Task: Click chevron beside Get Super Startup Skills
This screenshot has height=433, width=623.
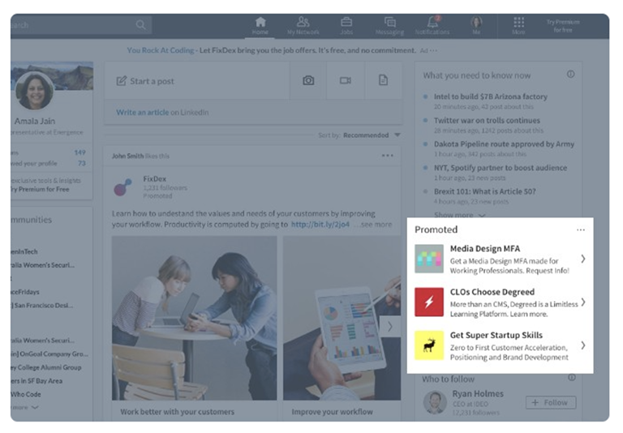Action: pos(583,345)
